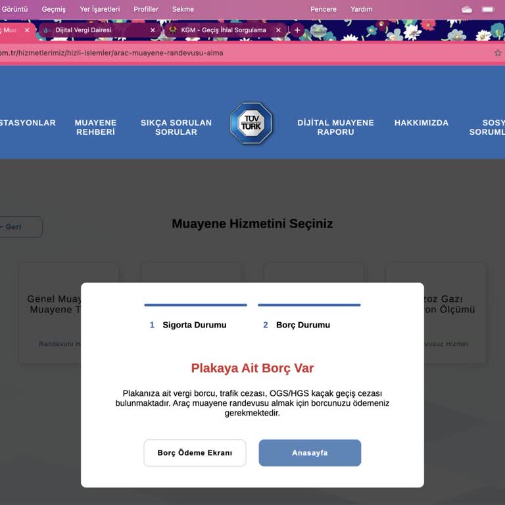505x505 pixels.
Task: Open the Sosyal Sorumluluk navigation link
Action: tap(487, 127)
